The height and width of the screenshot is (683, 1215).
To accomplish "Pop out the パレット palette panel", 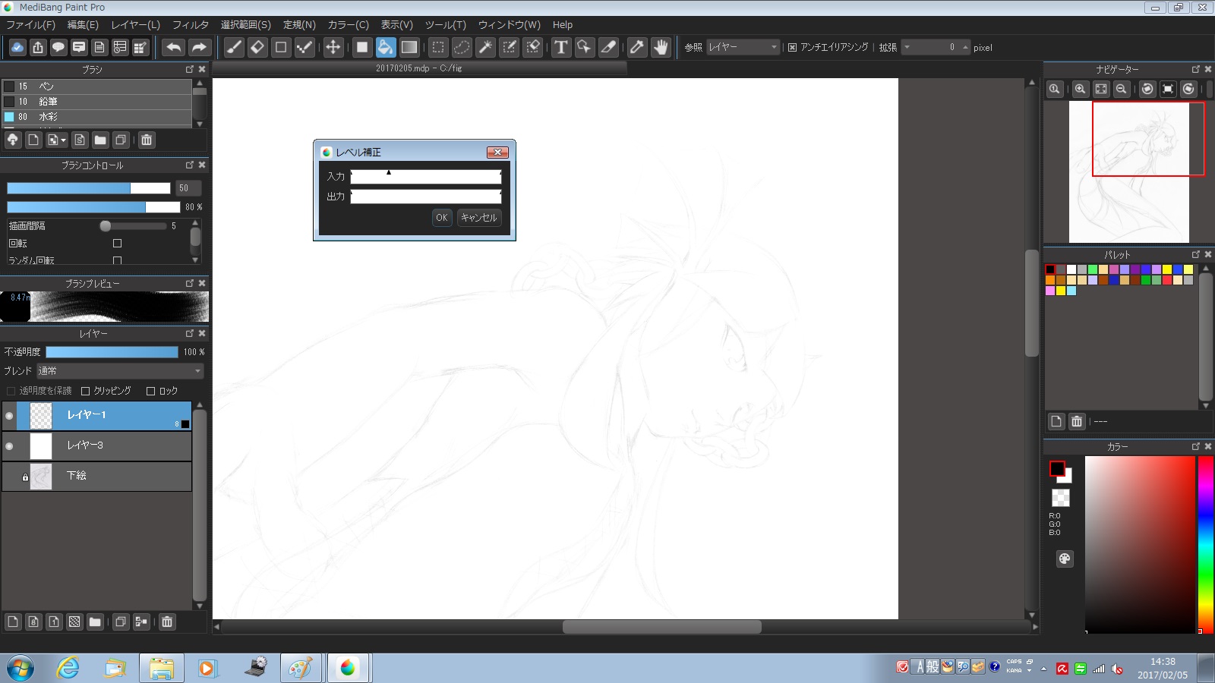I will 1195,254.
